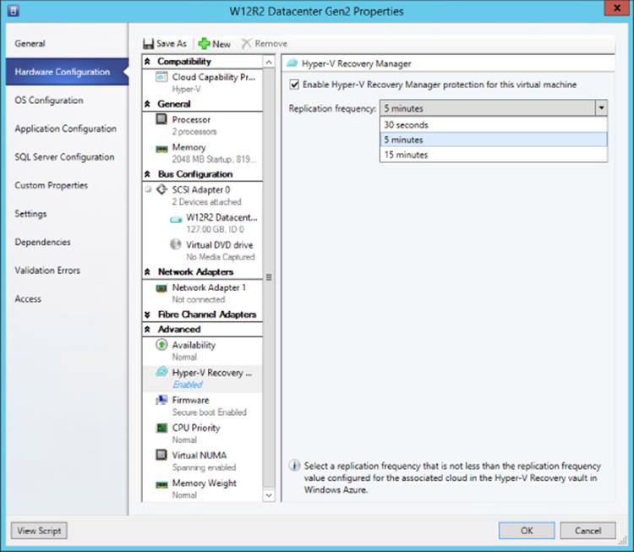
Task: Click the Save As disk icon
Action: 149,44
